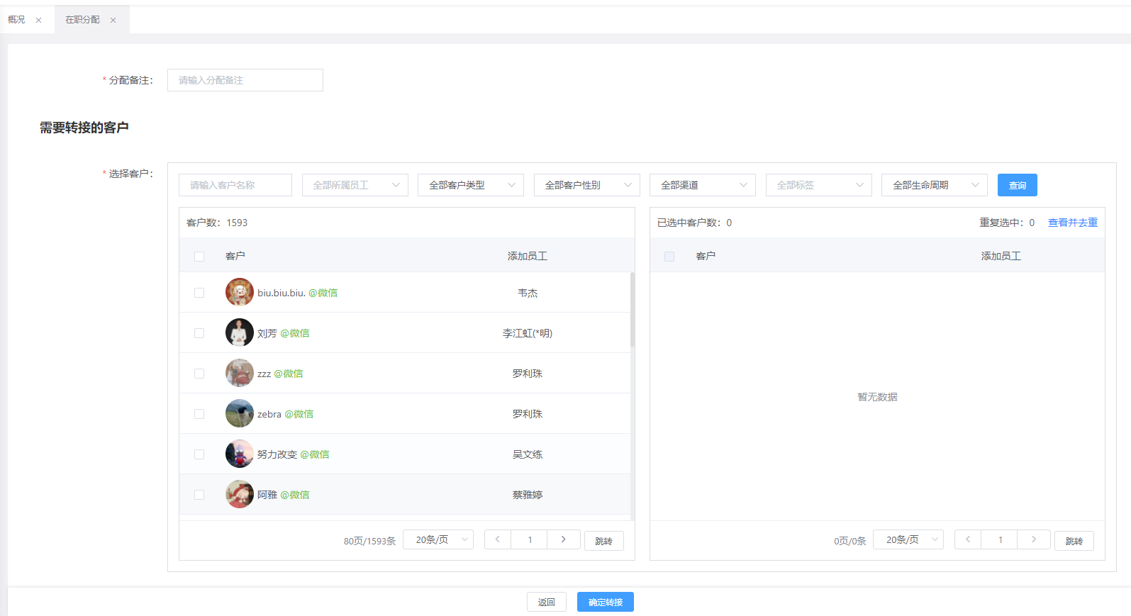Select the 在职分配 tab

(x=82, y=20)
